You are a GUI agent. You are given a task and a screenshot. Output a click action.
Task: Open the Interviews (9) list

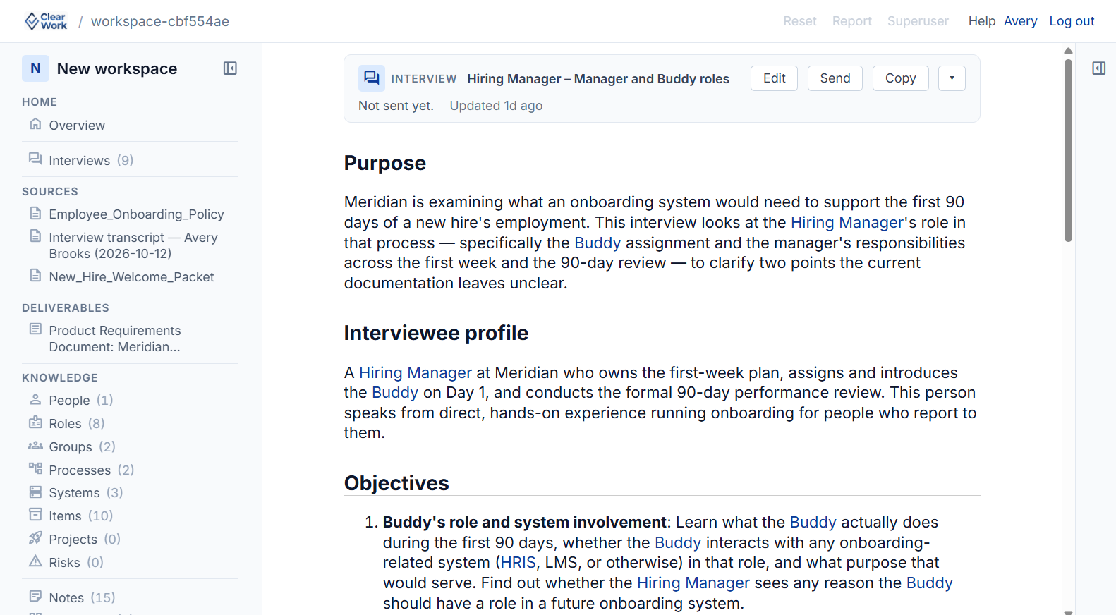[x=91, y=161]
